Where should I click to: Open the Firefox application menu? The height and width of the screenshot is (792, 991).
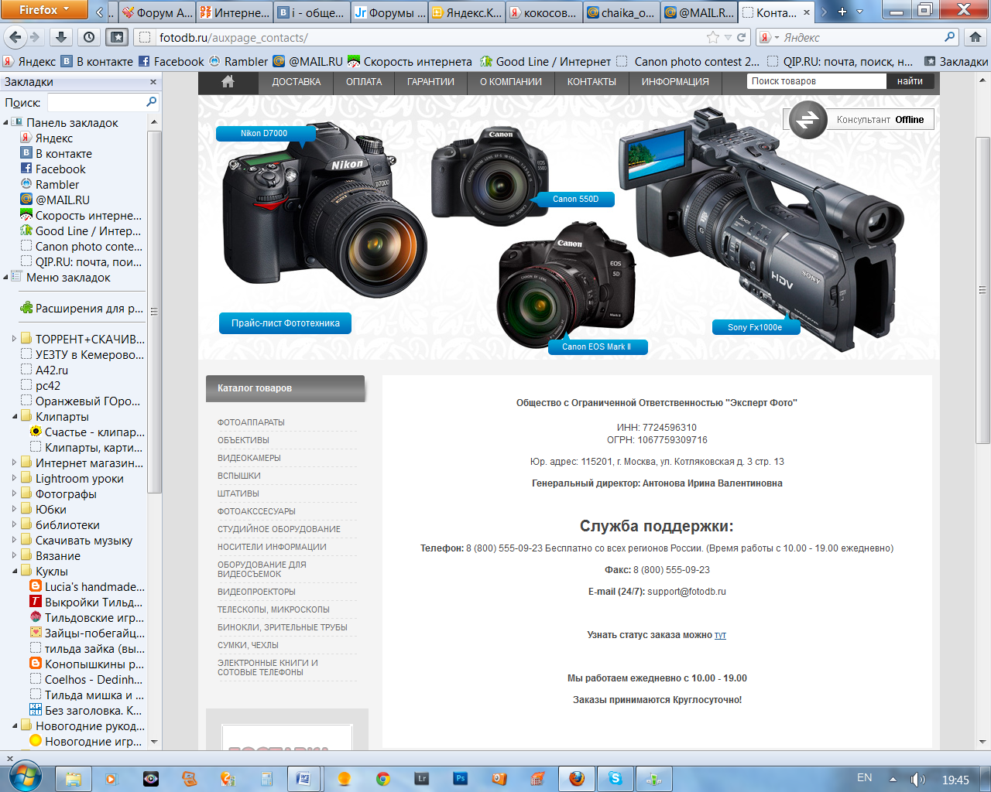43,9
